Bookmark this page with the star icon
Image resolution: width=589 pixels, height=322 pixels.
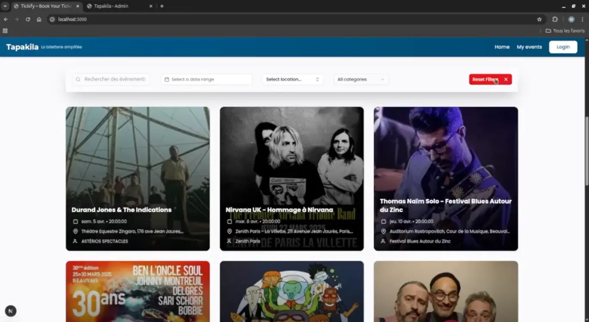tap(539, 19)
